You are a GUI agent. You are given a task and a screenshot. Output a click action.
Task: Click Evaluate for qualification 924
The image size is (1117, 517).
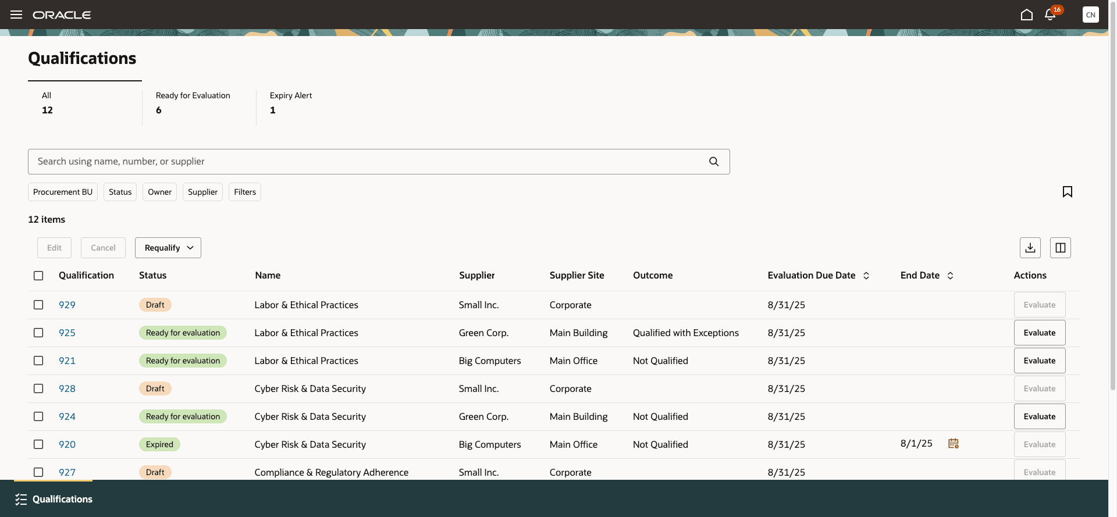point(1040,416)
